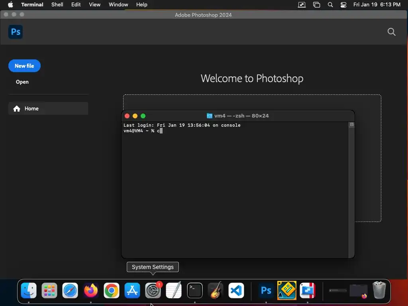The height and width of the screenshot is (306, 408).
Task: Open the Terminal app menu
Action: (32, 5)
